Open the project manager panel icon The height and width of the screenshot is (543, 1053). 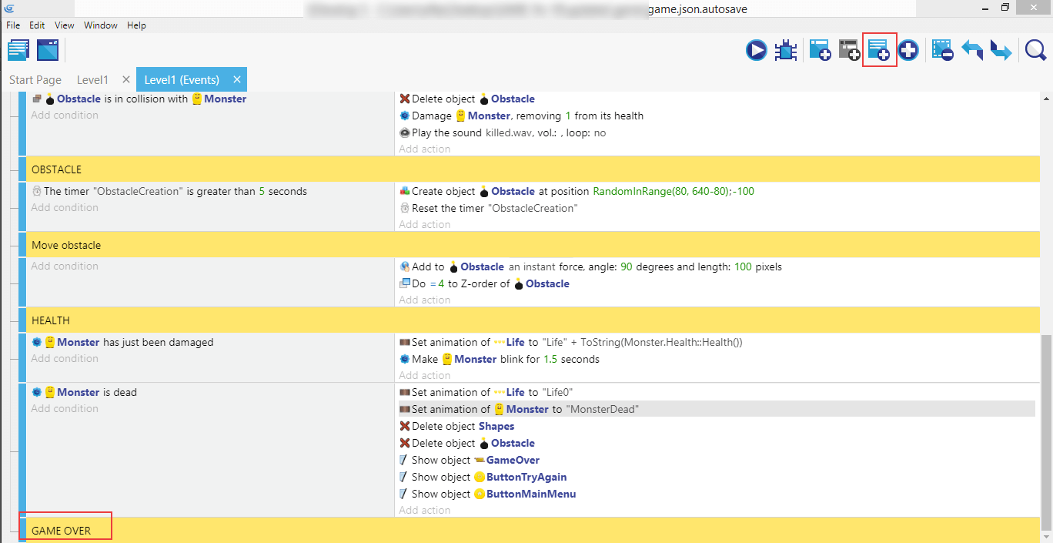click(x=18, y=51)
